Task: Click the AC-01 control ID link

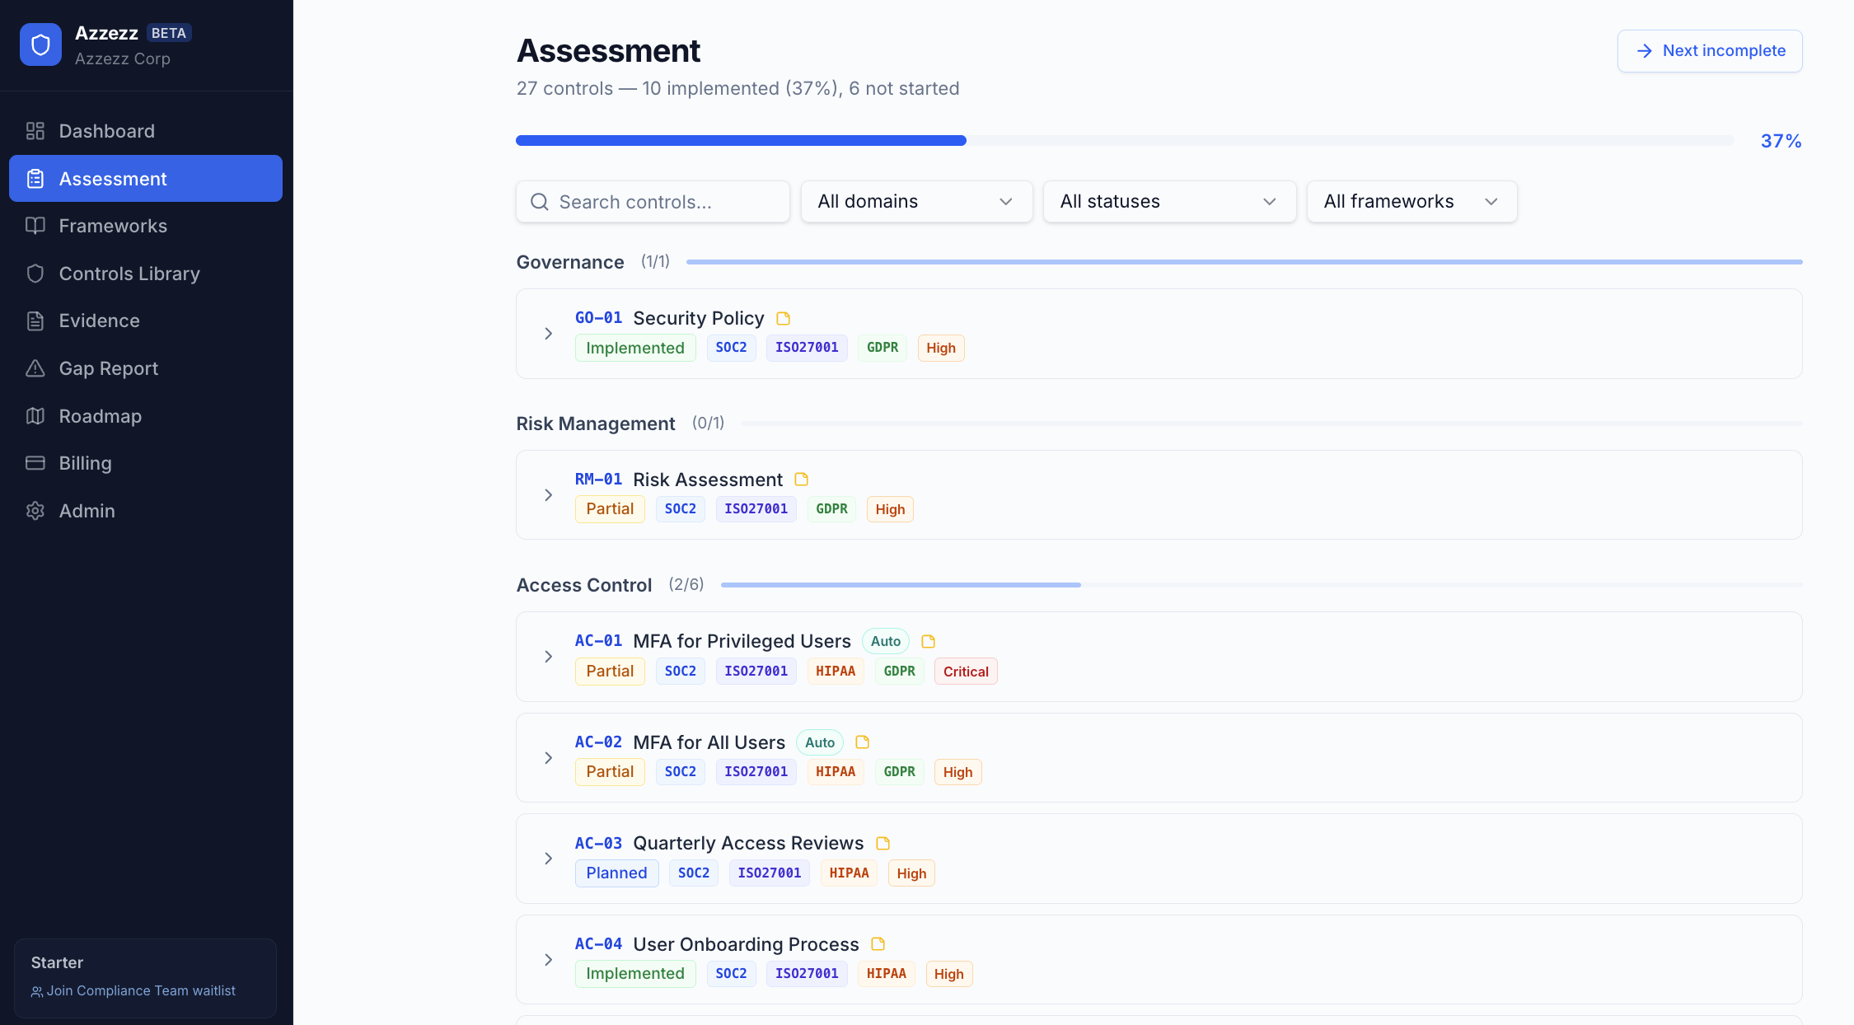Action: [598, 641]
